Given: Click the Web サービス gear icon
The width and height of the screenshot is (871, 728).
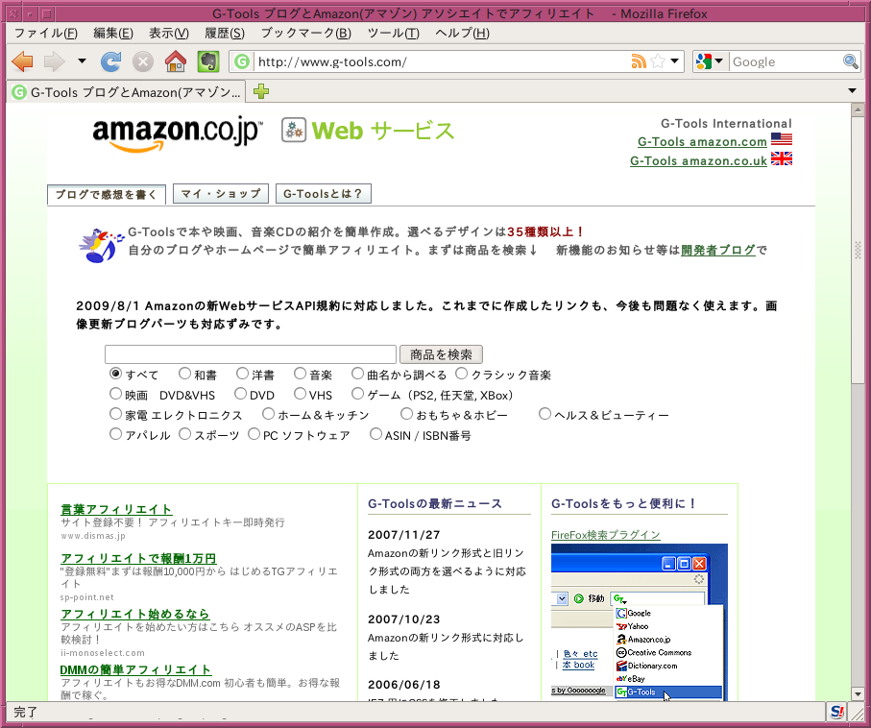Looking at the screenshot, I should (x=294, y=130).
